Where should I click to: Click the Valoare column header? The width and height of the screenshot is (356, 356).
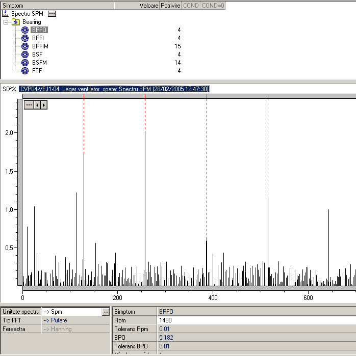click(148, 6)
